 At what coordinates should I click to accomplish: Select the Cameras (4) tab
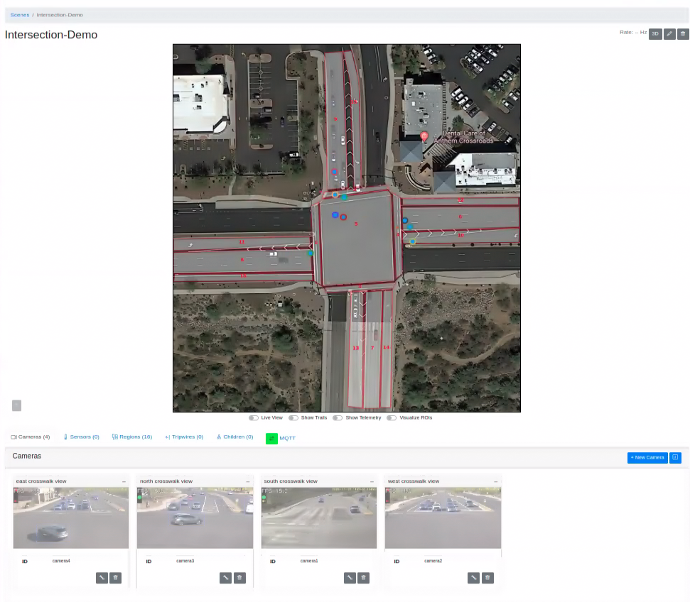tap(31, 437)
